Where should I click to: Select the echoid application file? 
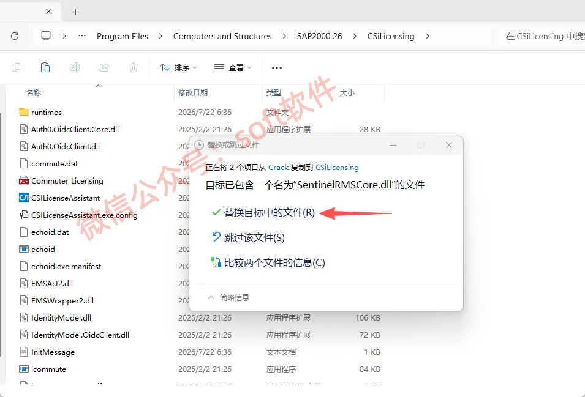coord(43,249)
